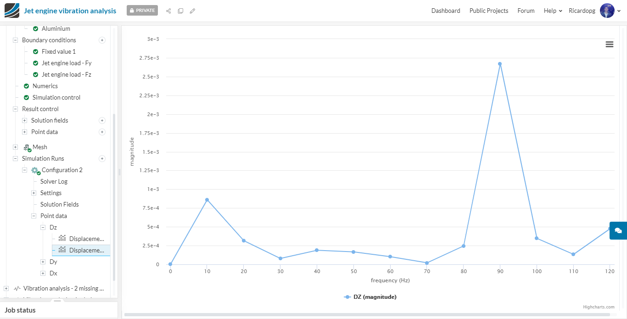Click green check beside Fixed value 1
The height and width of the screenshot is (319, 627).
35,51
